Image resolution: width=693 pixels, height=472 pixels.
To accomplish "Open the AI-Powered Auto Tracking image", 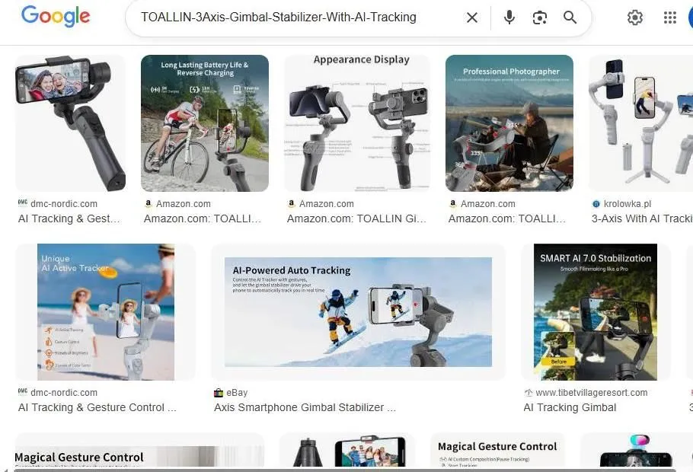I will (358, 312).
